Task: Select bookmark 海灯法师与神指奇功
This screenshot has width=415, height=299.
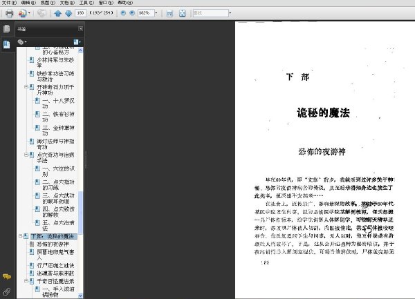Action: click(x=55, y=144)
